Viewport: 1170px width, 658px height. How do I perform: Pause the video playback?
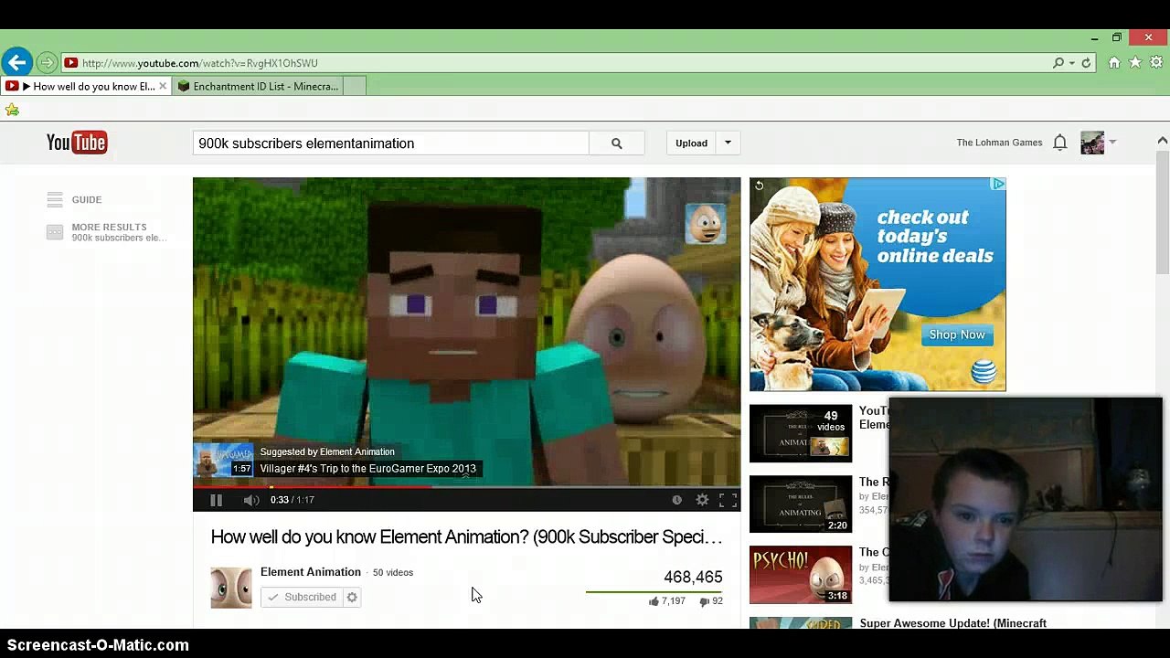pyautogui.click(x=216, y=500)
